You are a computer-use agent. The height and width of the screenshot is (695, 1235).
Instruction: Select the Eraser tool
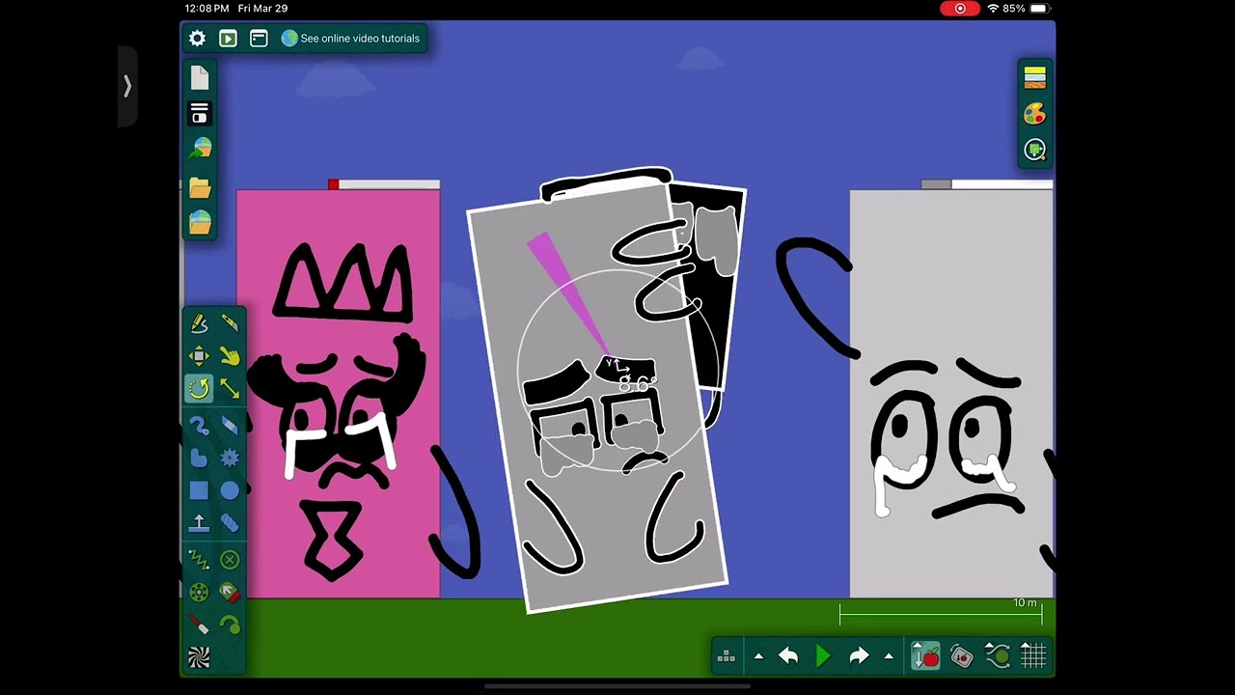click(x=230, y=426)
